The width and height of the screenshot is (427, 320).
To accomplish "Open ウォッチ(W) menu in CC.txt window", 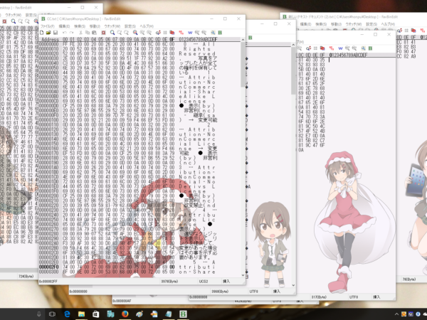I will (112, 26).
